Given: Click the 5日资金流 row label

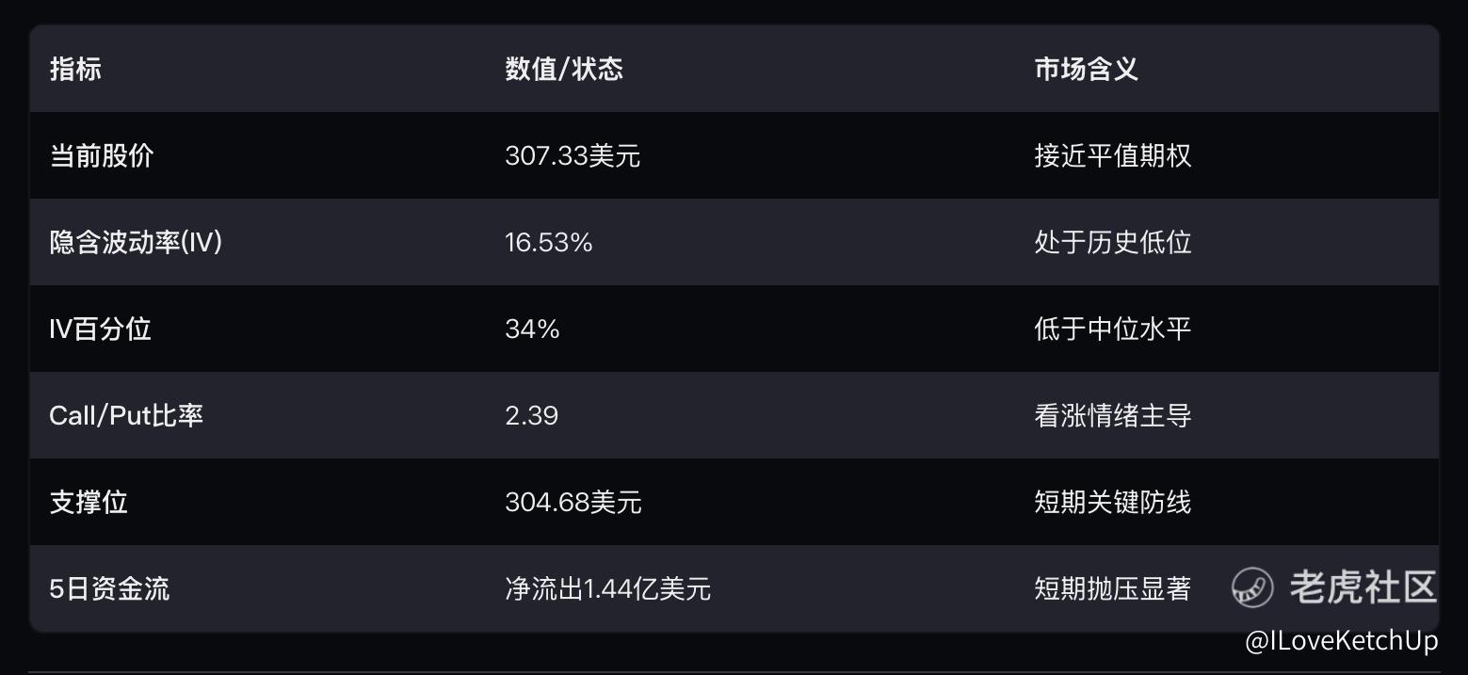Looking at the screenshot, I should coord(109,588).
